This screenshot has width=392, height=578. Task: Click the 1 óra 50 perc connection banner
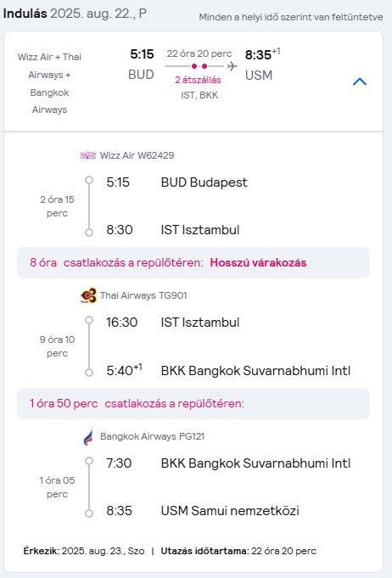coord(193,403)
